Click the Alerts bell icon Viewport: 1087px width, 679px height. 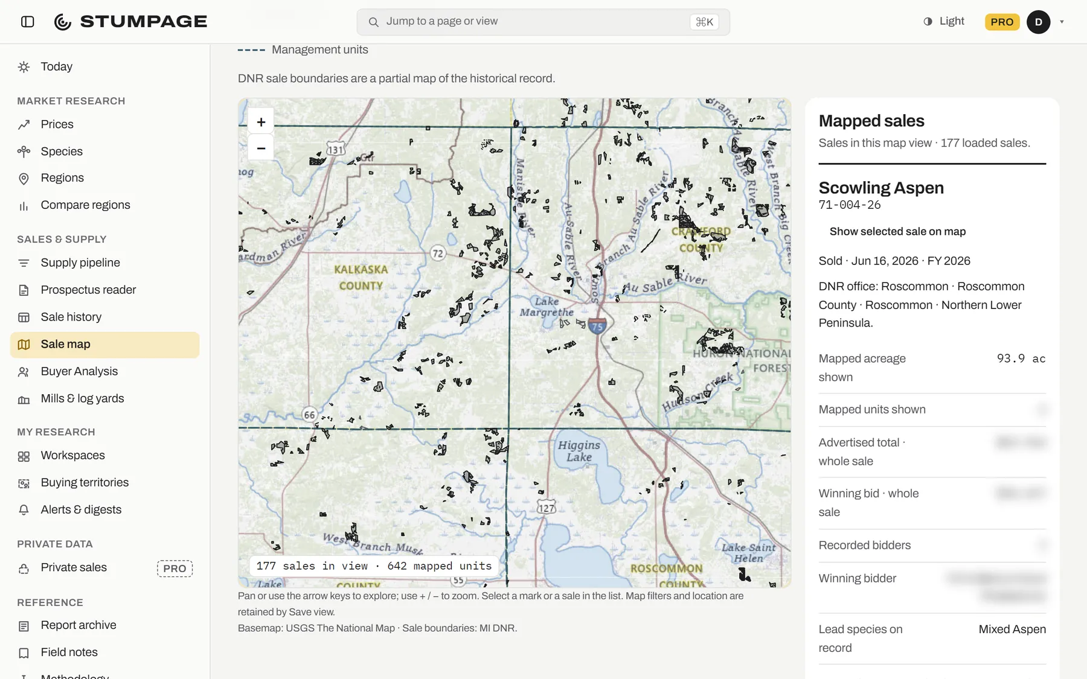(x=24, y=510)
